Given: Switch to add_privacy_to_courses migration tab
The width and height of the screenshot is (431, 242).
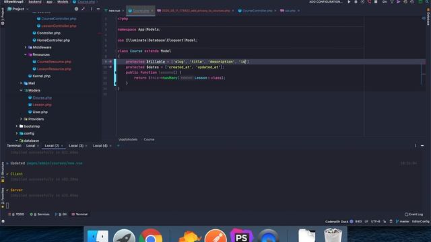Looking at the screenshot, I should [195, 11].
